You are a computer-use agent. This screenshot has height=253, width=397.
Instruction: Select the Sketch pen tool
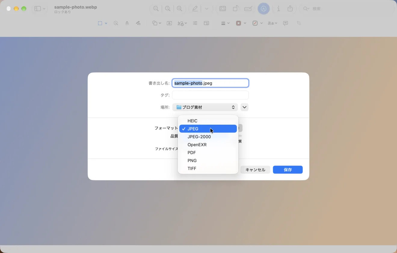pyautogui.click(x=127, y=23)
